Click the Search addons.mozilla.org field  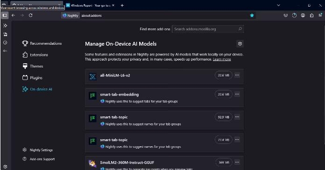(208, 29)
